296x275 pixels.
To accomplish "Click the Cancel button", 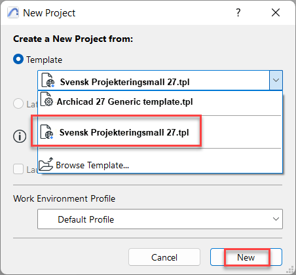I will pos(164,257).
